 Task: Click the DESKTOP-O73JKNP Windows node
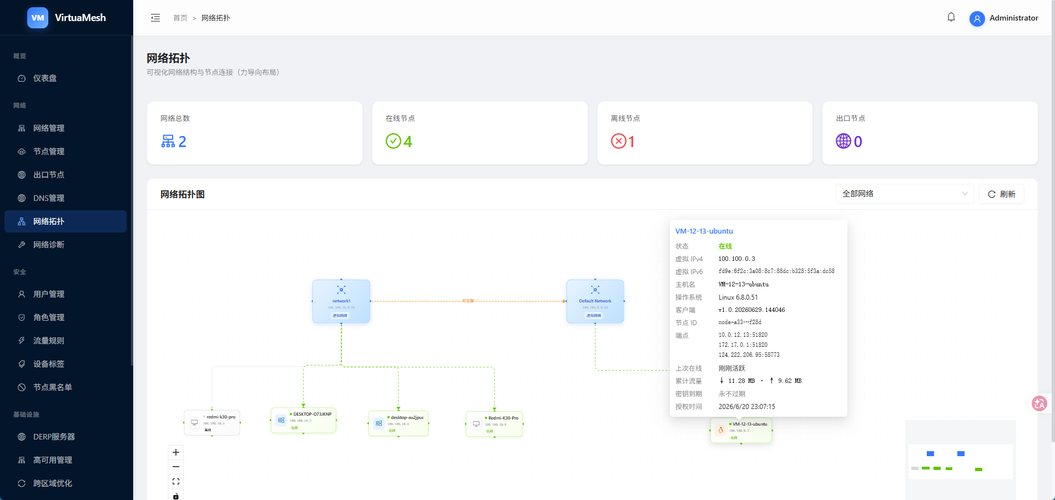[x=304, y=420]
